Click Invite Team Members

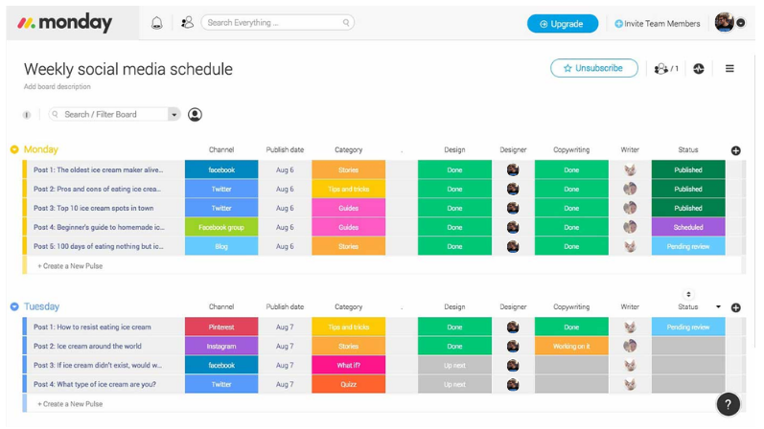(x=658, y=24)
